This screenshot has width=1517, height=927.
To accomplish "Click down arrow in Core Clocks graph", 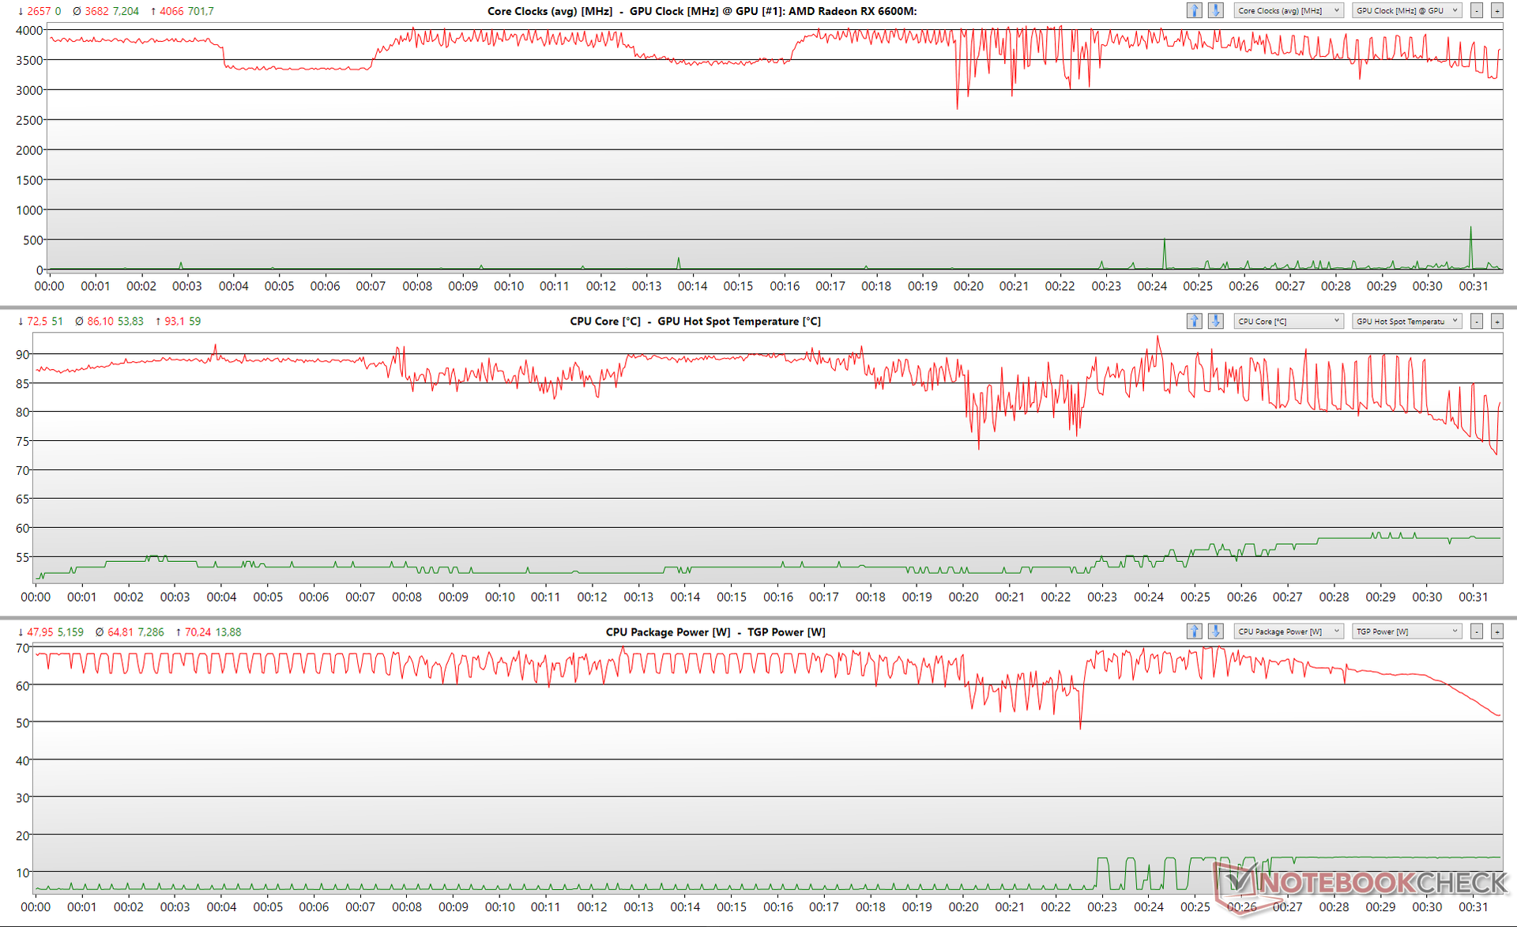I will coord(1215,10).
